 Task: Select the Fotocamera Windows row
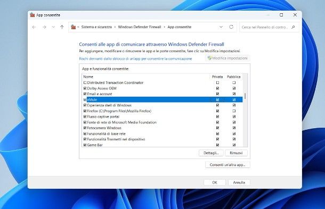162,128
